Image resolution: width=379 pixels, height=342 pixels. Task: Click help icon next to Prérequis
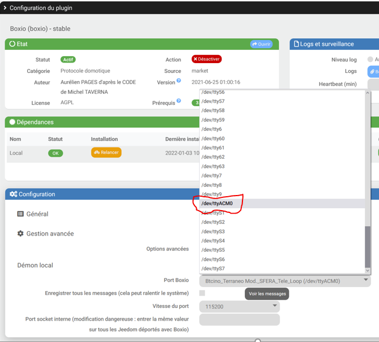[179, 101]
